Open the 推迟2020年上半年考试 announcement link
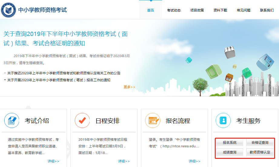Viewport: 279px width, 167px height. [64, 73]
